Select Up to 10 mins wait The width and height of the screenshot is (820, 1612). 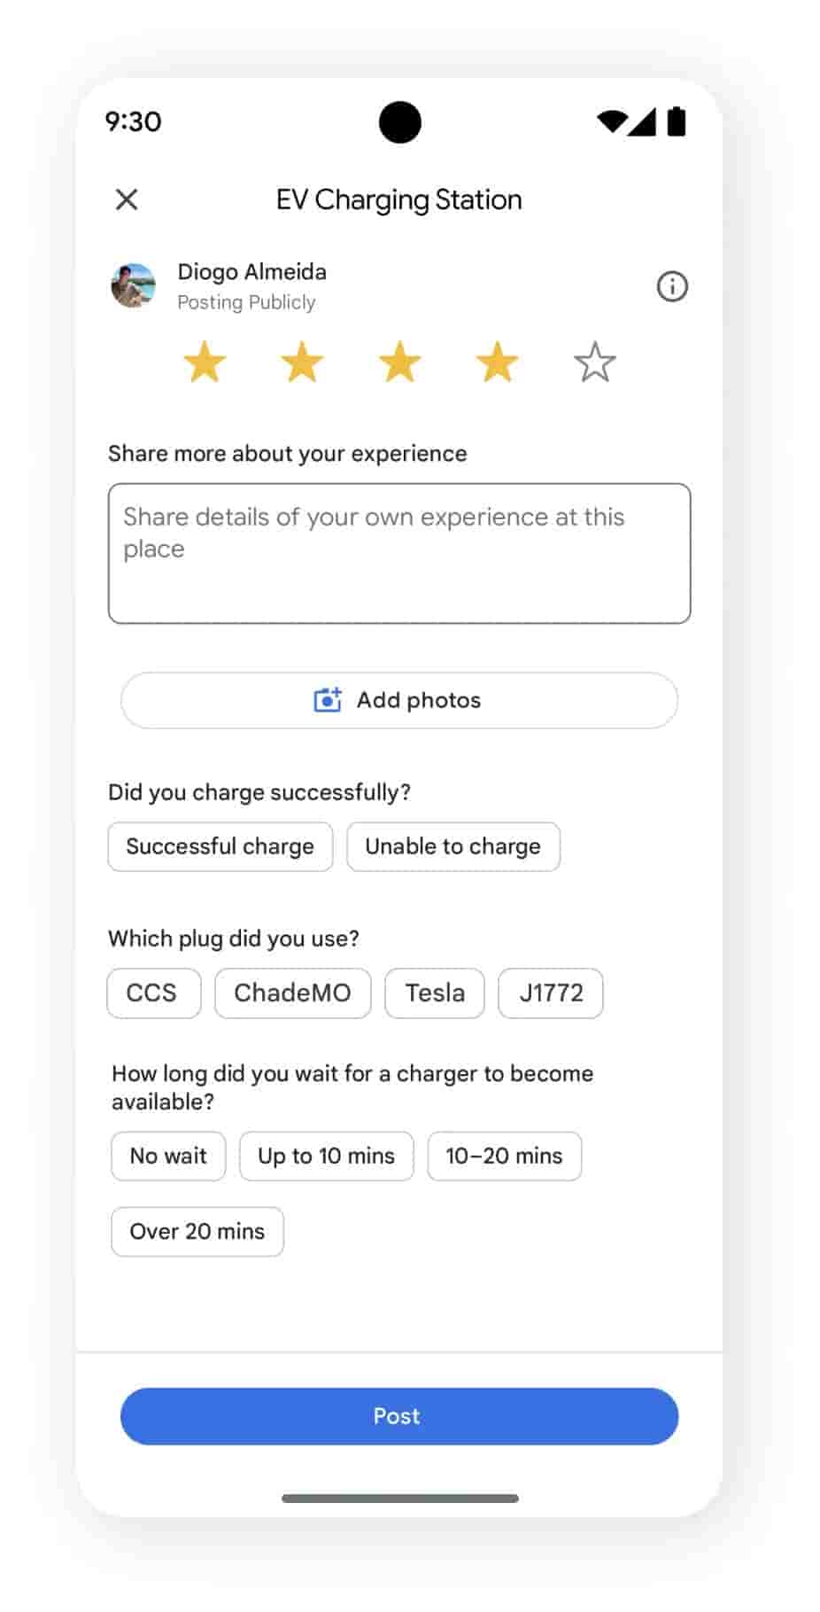pyautogui.click(x=326, y=1156)
